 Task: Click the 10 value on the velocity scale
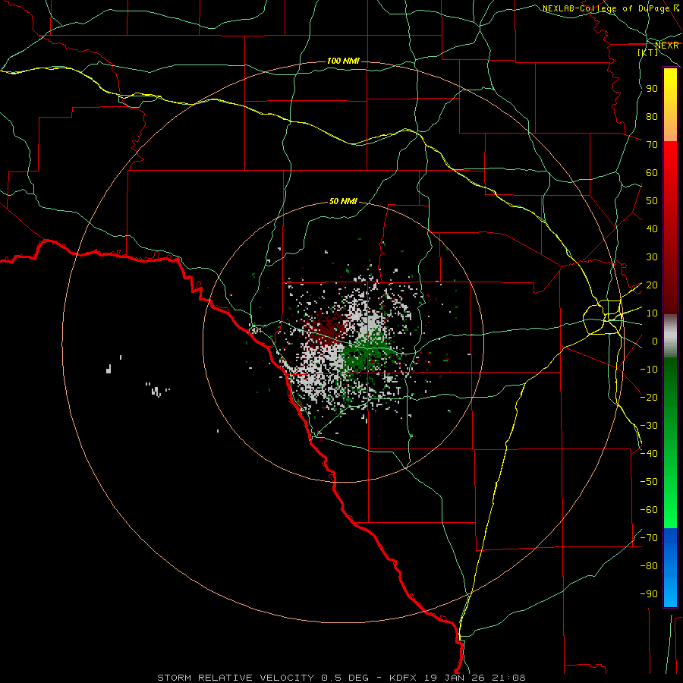tap(652, 313)
